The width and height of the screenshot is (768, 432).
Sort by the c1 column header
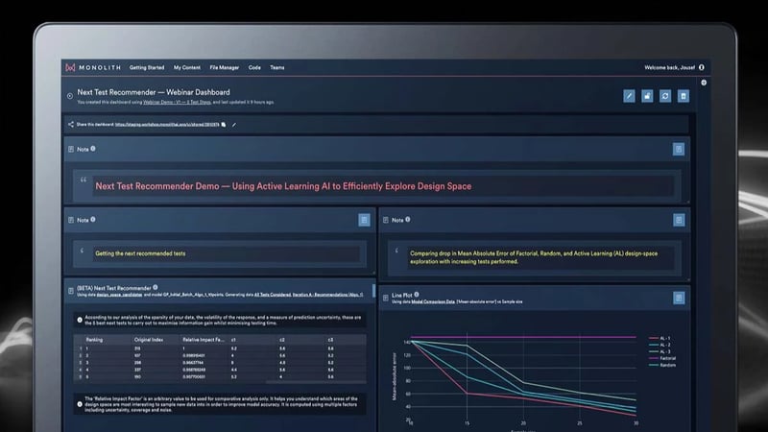(233, 340)
